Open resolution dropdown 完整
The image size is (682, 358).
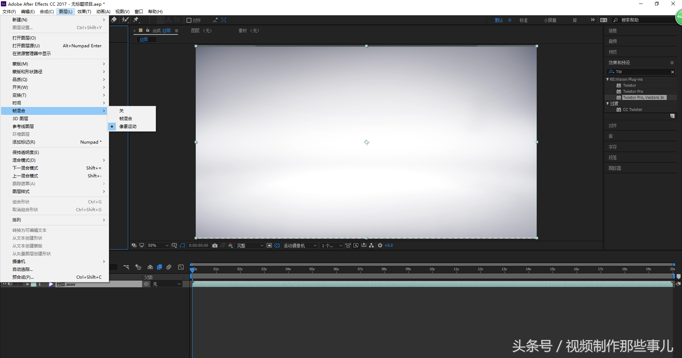tap(250, 245)
